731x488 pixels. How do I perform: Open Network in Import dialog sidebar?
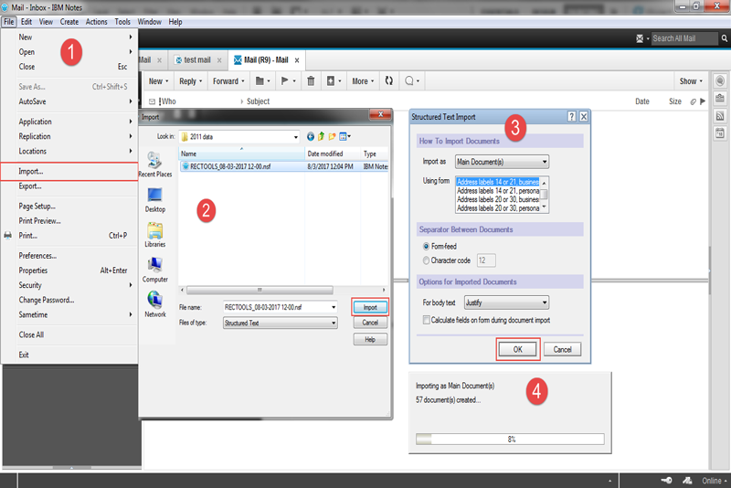click(x=154, y=304)
